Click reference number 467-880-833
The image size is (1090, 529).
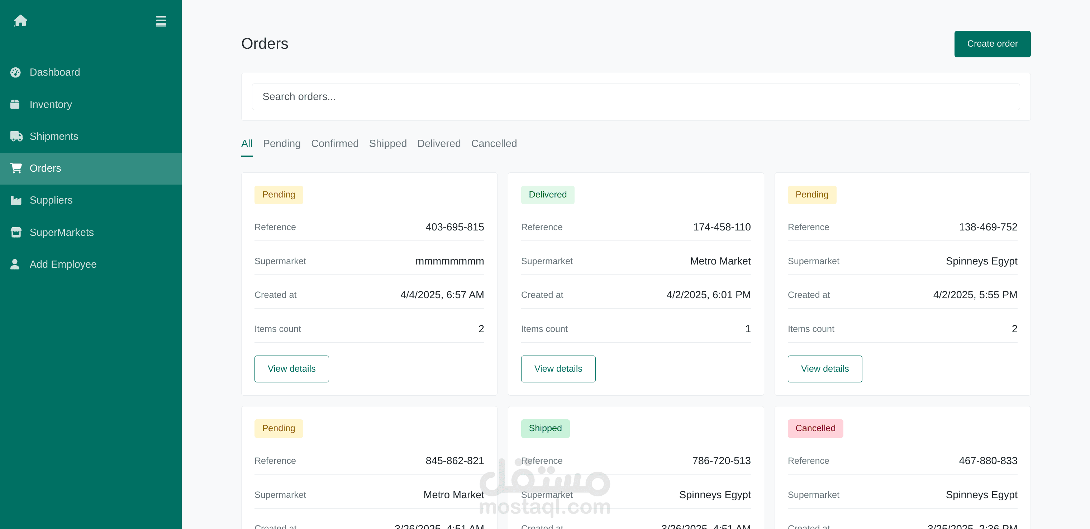(988, 461)
